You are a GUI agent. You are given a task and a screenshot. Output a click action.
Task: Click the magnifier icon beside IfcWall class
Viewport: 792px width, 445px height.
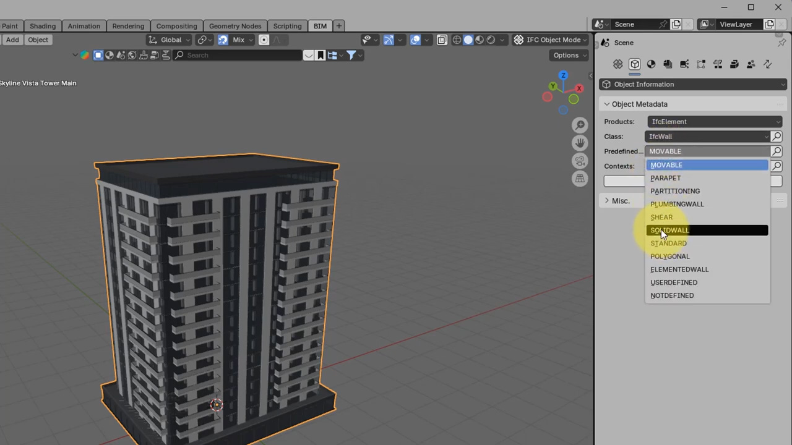(x=777, y=137)
